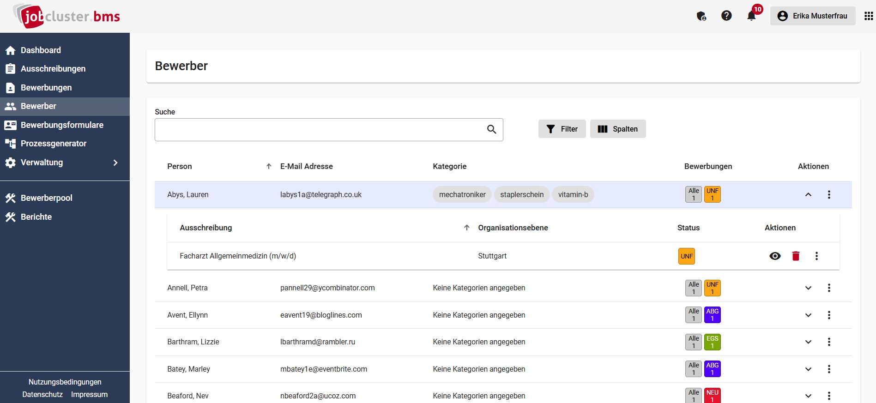Viewport: 876px width, 403px height.
Task: Focus the Suche search field
Action: point(329,130)
